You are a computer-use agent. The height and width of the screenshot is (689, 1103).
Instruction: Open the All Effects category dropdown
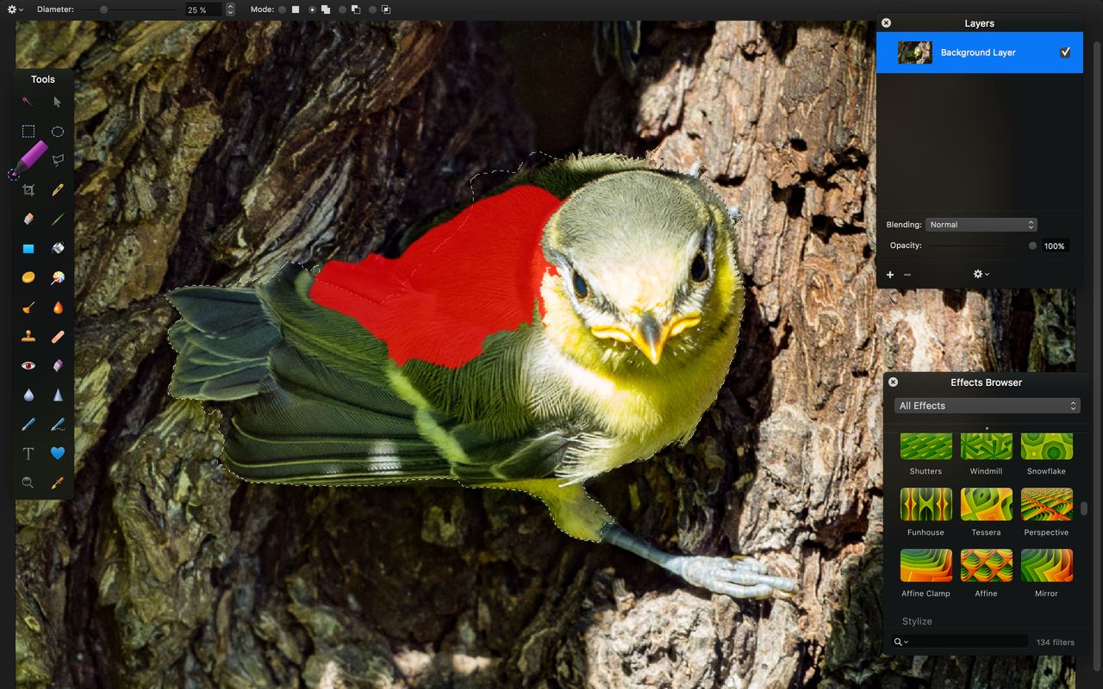point(987,406)
